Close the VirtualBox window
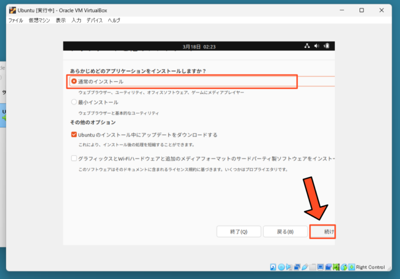 [381, 10]
